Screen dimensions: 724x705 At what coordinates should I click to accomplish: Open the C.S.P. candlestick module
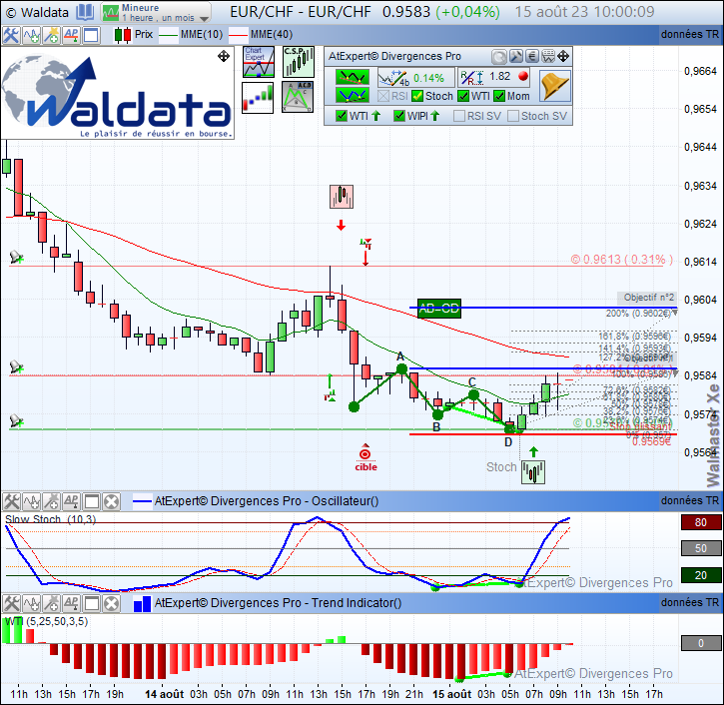tap(299, 62)
